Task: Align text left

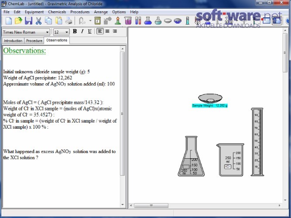Action: (100, 31)
